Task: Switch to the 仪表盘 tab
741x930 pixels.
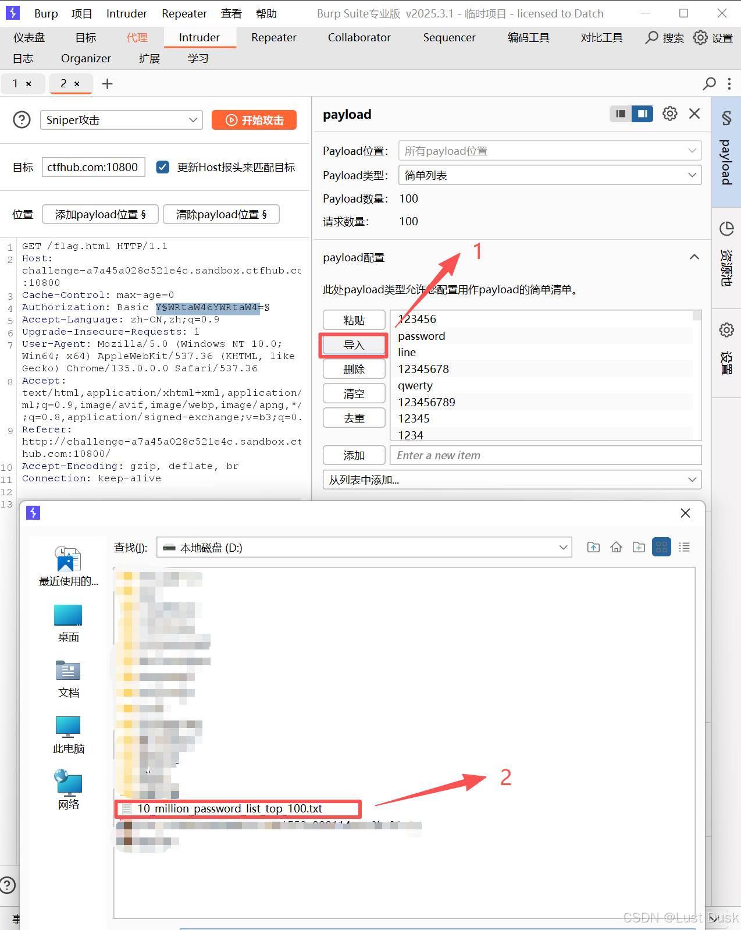Action: point(29,38)
